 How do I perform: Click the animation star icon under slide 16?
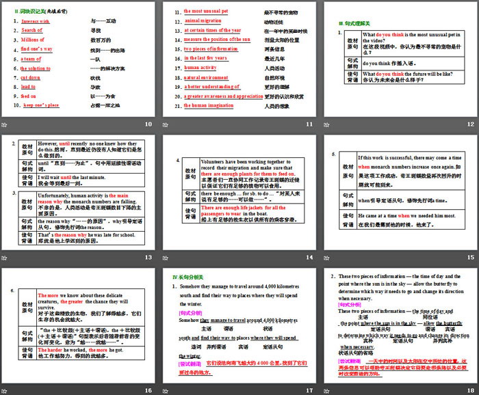5,391
